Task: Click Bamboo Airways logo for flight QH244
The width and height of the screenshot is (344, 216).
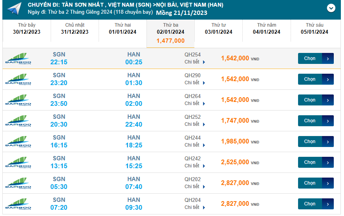Action: [18, 142]
